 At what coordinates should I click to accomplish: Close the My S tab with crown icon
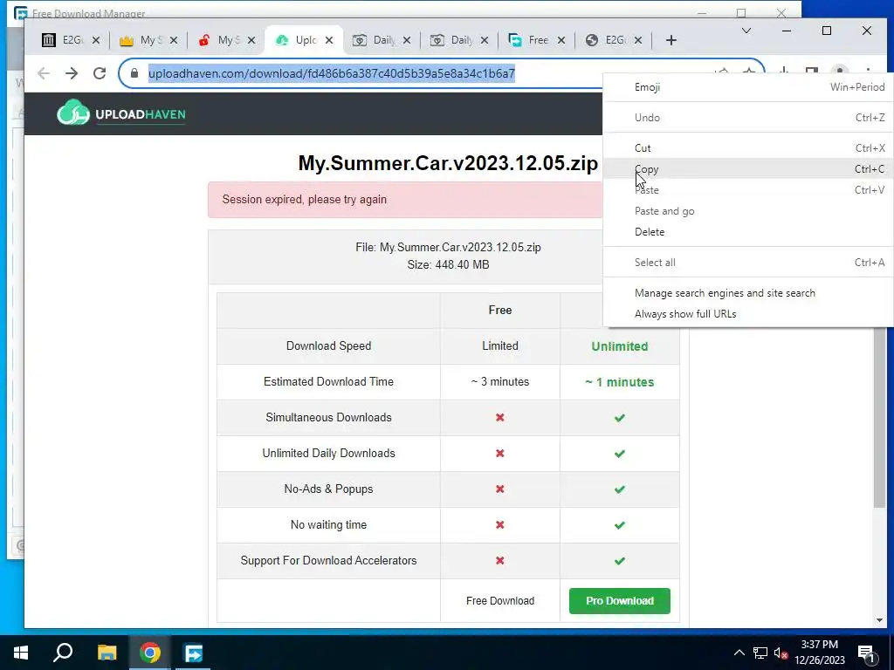tap(174, 40)
